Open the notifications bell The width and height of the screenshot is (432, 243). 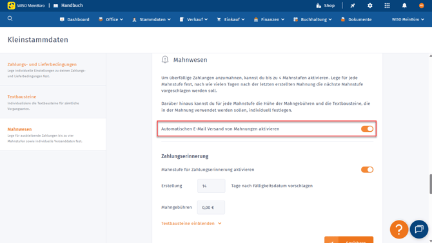click(x=404, y=6)
